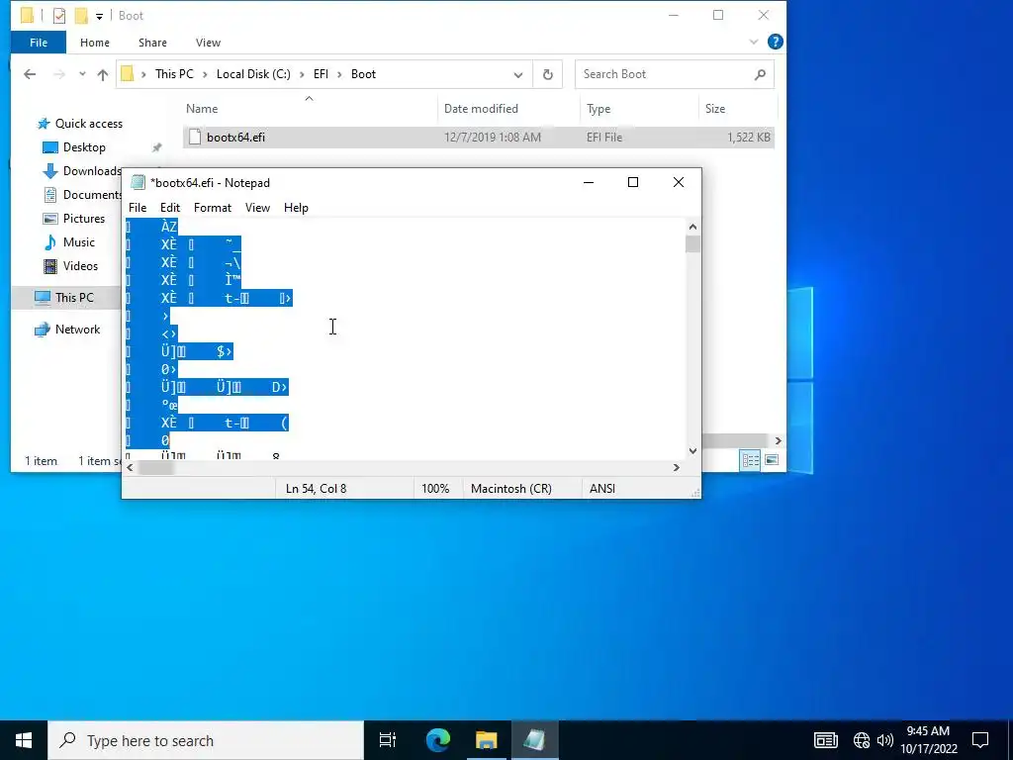Maximize the Notepad window
This screenshot has height=760, width=1013.
(633, 183)
